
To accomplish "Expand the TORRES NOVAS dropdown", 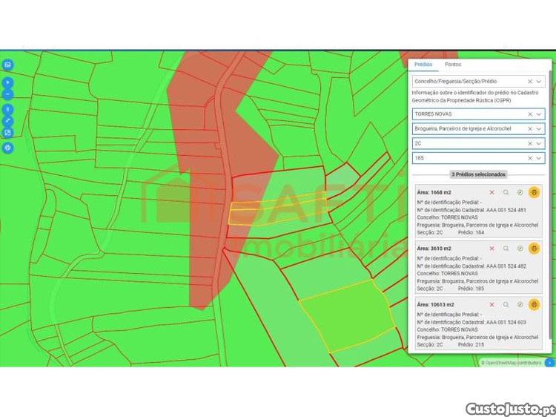I will tap(539, 114).
